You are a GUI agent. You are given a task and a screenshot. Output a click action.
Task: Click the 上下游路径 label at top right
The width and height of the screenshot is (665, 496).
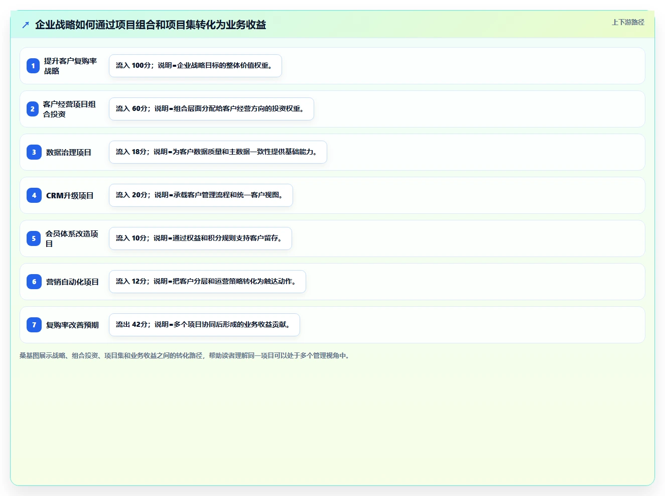point(628,22)
